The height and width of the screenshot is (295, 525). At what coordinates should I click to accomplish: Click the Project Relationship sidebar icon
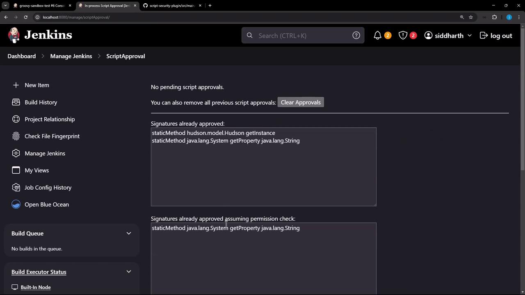16,119
